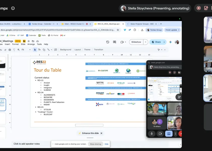Screen dimensions: 212x151
Task: Open the notes icon beside recording indicator
Action: click(206, 8)
